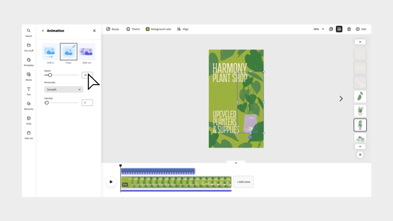
Task: Go back from the Animation panel
Action: pos(43,31)
